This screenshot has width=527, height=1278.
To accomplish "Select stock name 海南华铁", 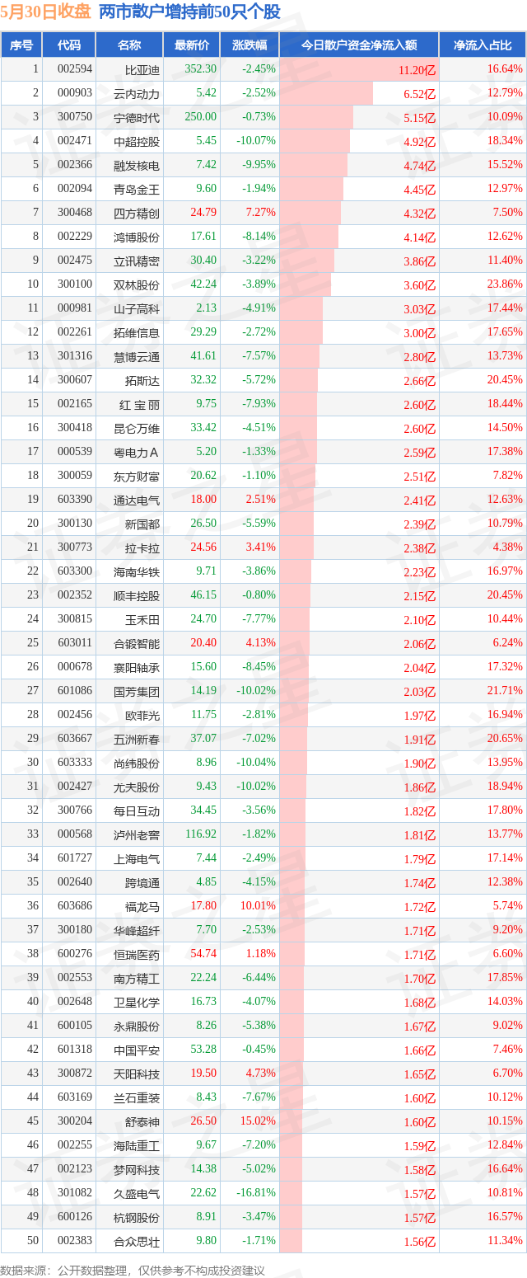I will [x=137, y=571].
